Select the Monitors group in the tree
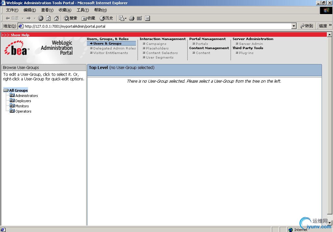This screenshot has height=232, width=333. [x=22, y=106]
